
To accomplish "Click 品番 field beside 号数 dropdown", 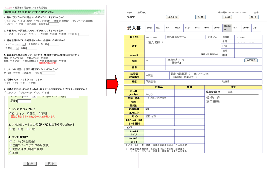I will pos(32,48).
